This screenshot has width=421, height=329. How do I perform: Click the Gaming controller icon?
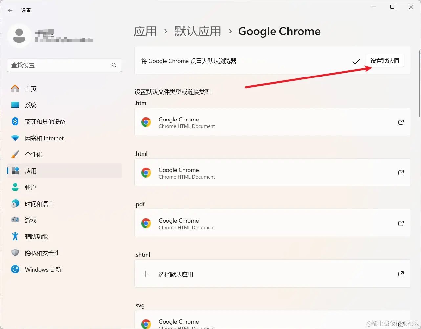point(15,220)
